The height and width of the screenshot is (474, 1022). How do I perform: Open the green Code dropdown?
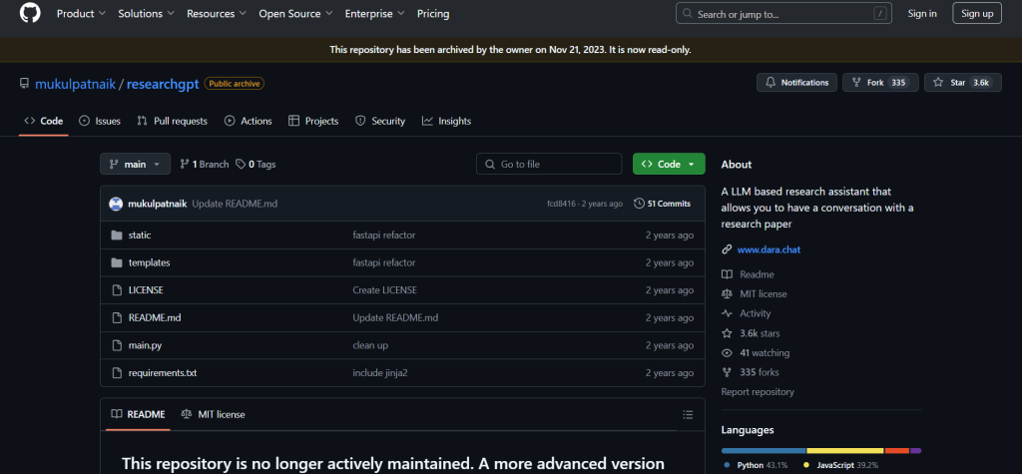click(x=668, y=164)
